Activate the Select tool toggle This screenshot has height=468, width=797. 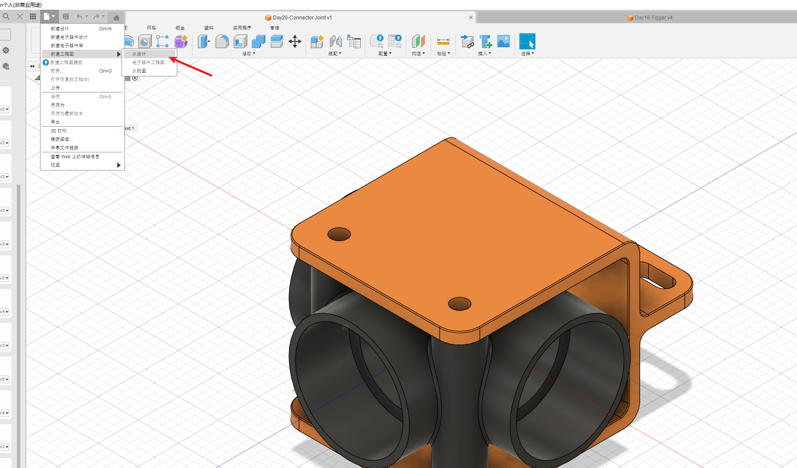click(x=527, y=41)
